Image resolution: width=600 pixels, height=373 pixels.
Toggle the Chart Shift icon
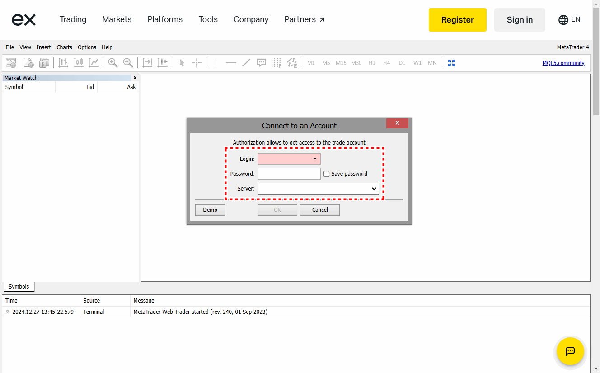[x=163, y=63]
